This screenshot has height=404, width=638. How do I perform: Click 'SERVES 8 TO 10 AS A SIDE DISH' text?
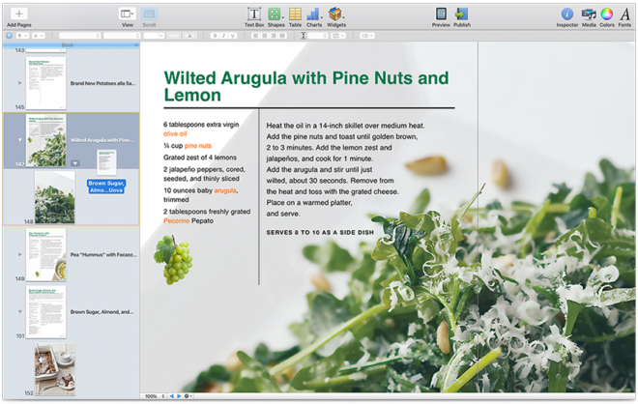click(320, 232)
